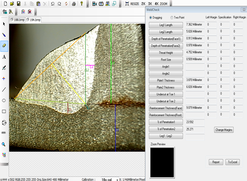Open Help with the question mark icon
This screenshot has height=181, width=247.
(82, 4)
